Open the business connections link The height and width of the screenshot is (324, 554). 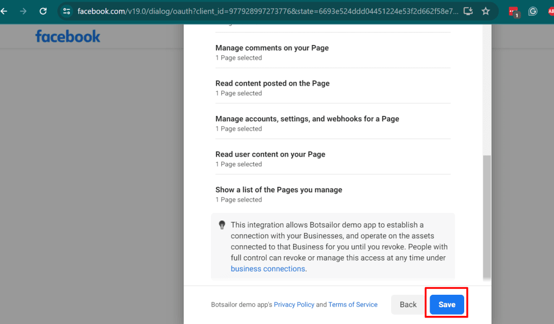coord(268,269)
